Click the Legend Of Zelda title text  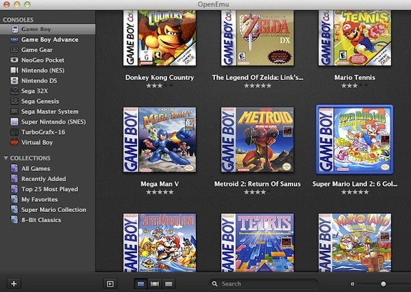click(x=258, y=77)
